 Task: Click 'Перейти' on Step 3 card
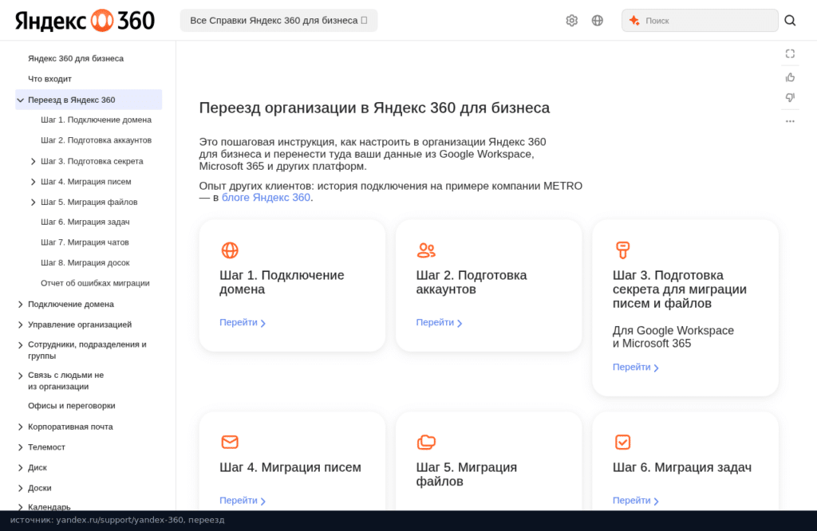pyautogui.click(x=636, y=367)
